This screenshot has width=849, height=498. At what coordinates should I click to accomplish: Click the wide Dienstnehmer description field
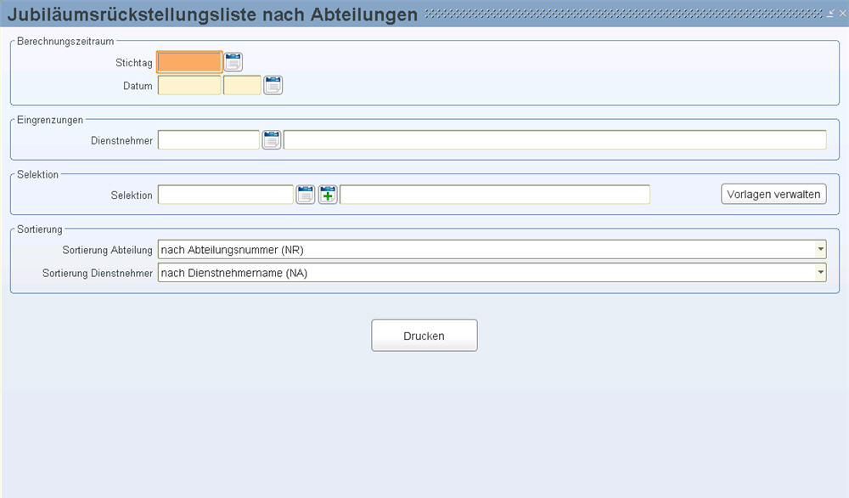[x=555, y=140]
